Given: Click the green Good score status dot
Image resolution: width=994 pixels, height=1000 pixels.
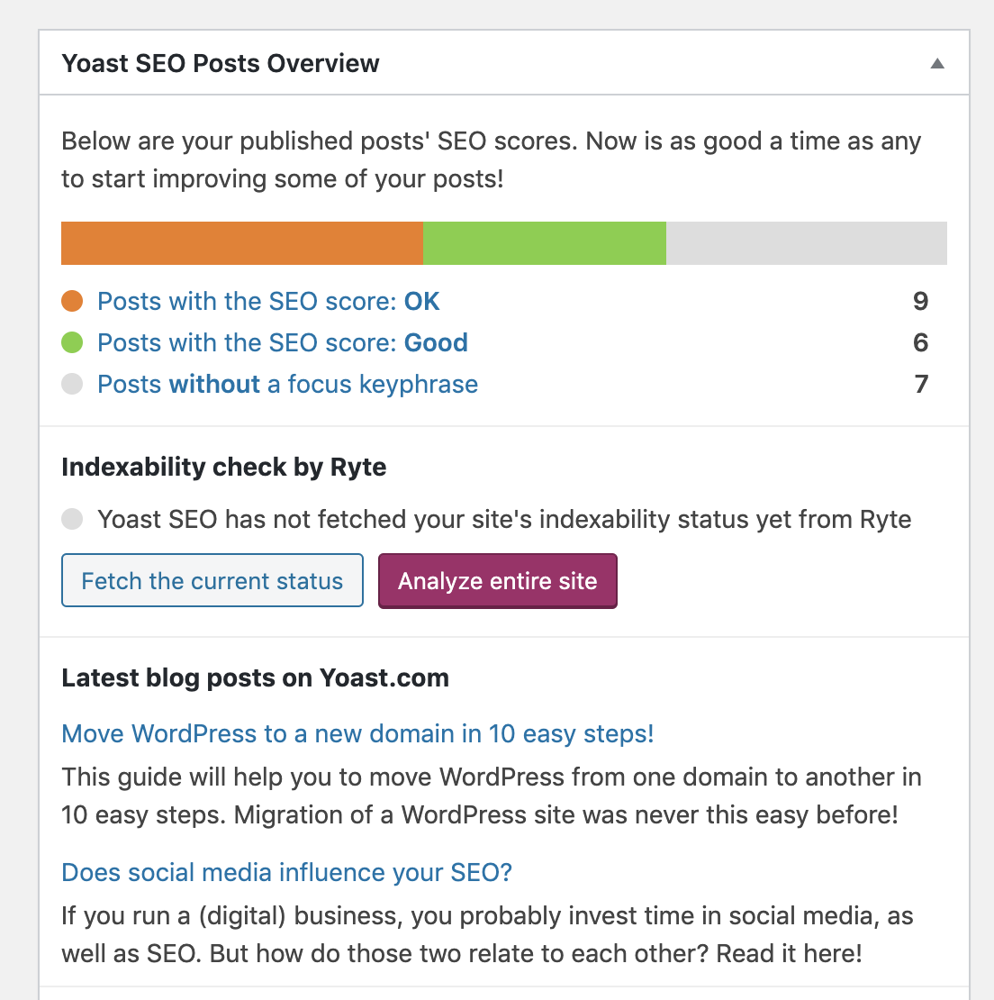Looking at the screenshot, I should [72, 342].
